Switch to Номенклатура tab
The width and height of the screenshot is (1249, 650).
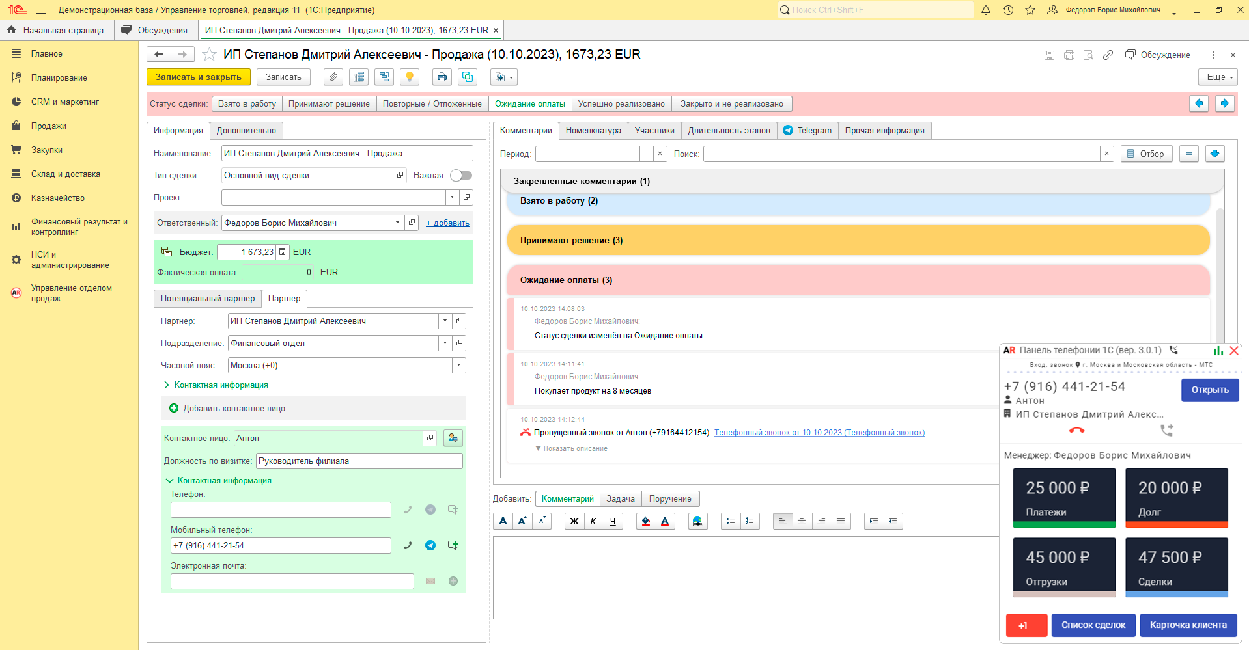593,130
